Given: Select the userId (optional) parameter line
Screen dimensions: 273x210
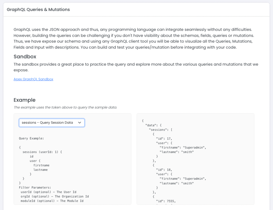Looking at the screenshot, I should point(49,192).
